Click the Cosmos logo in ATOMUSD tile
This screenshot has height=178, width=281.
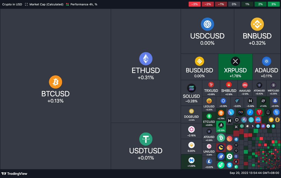click(259, 85)
